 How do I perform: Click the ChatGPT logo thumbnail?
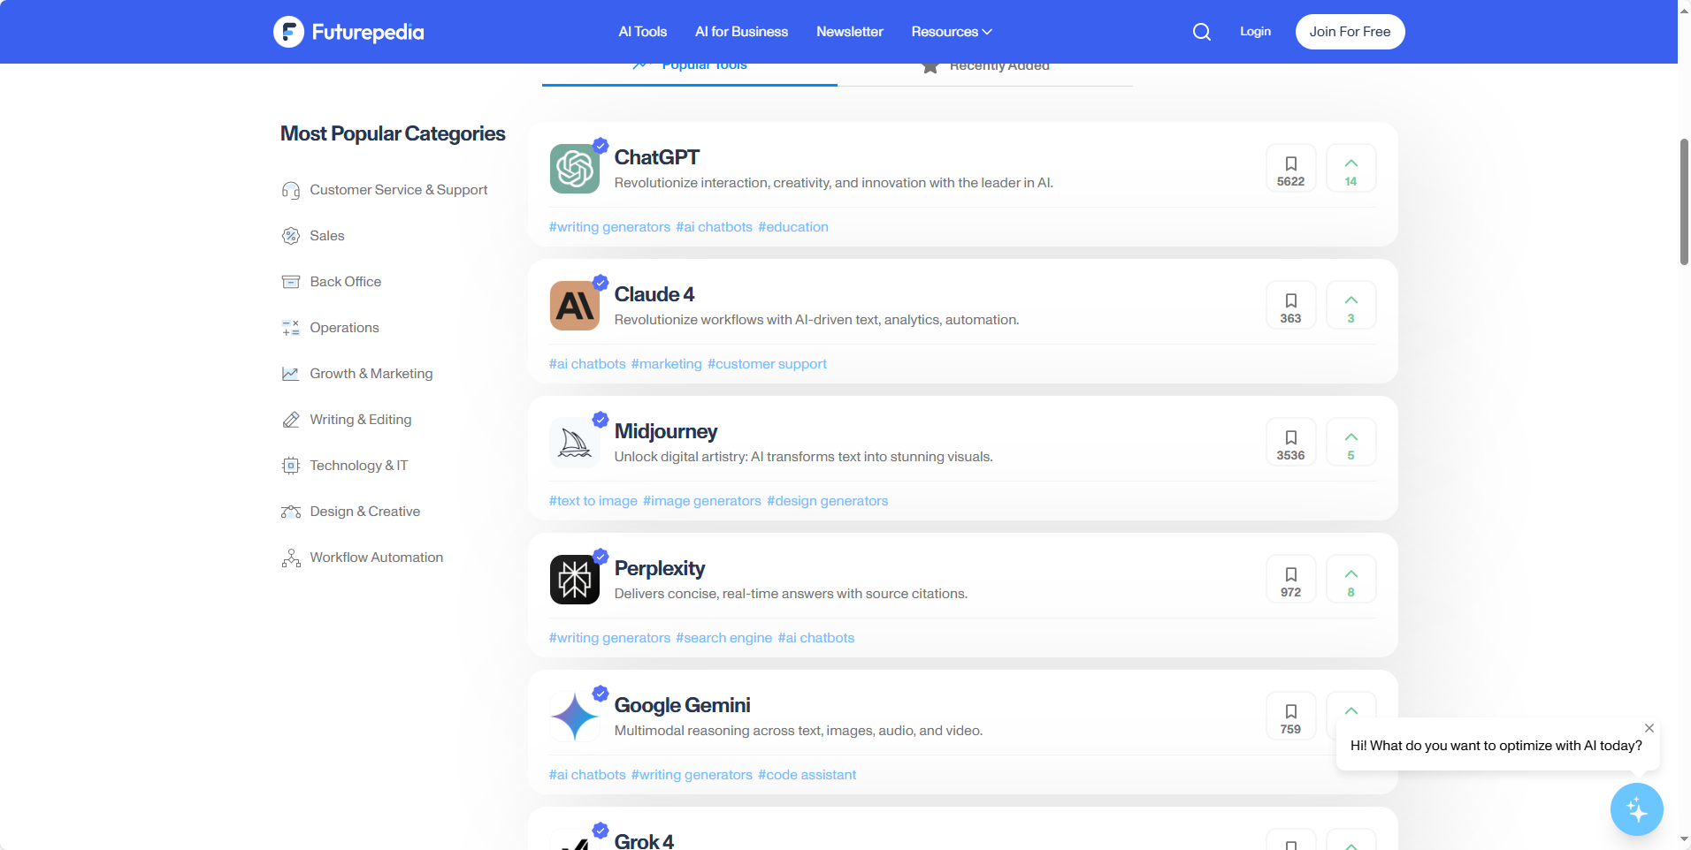575,169
